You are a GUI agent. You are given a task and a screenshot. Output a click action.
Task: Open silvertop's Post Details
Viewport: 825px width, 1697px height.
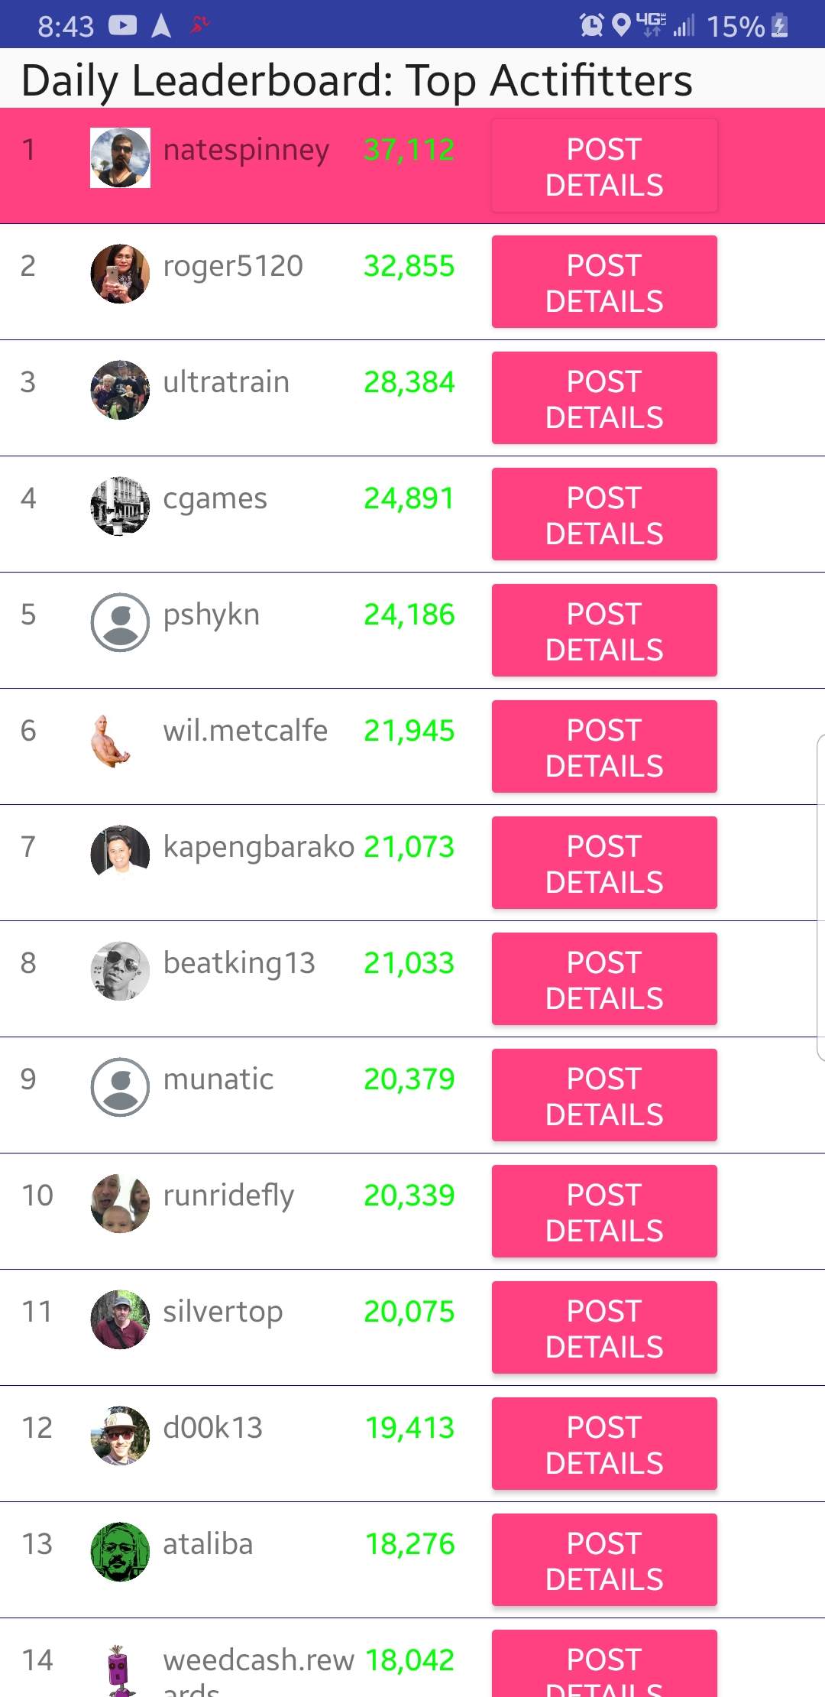(x=604, y=1328)
